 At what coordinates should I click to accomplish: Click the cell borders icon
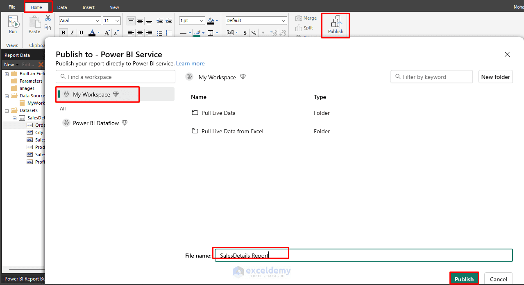click(x=211, y=33)
